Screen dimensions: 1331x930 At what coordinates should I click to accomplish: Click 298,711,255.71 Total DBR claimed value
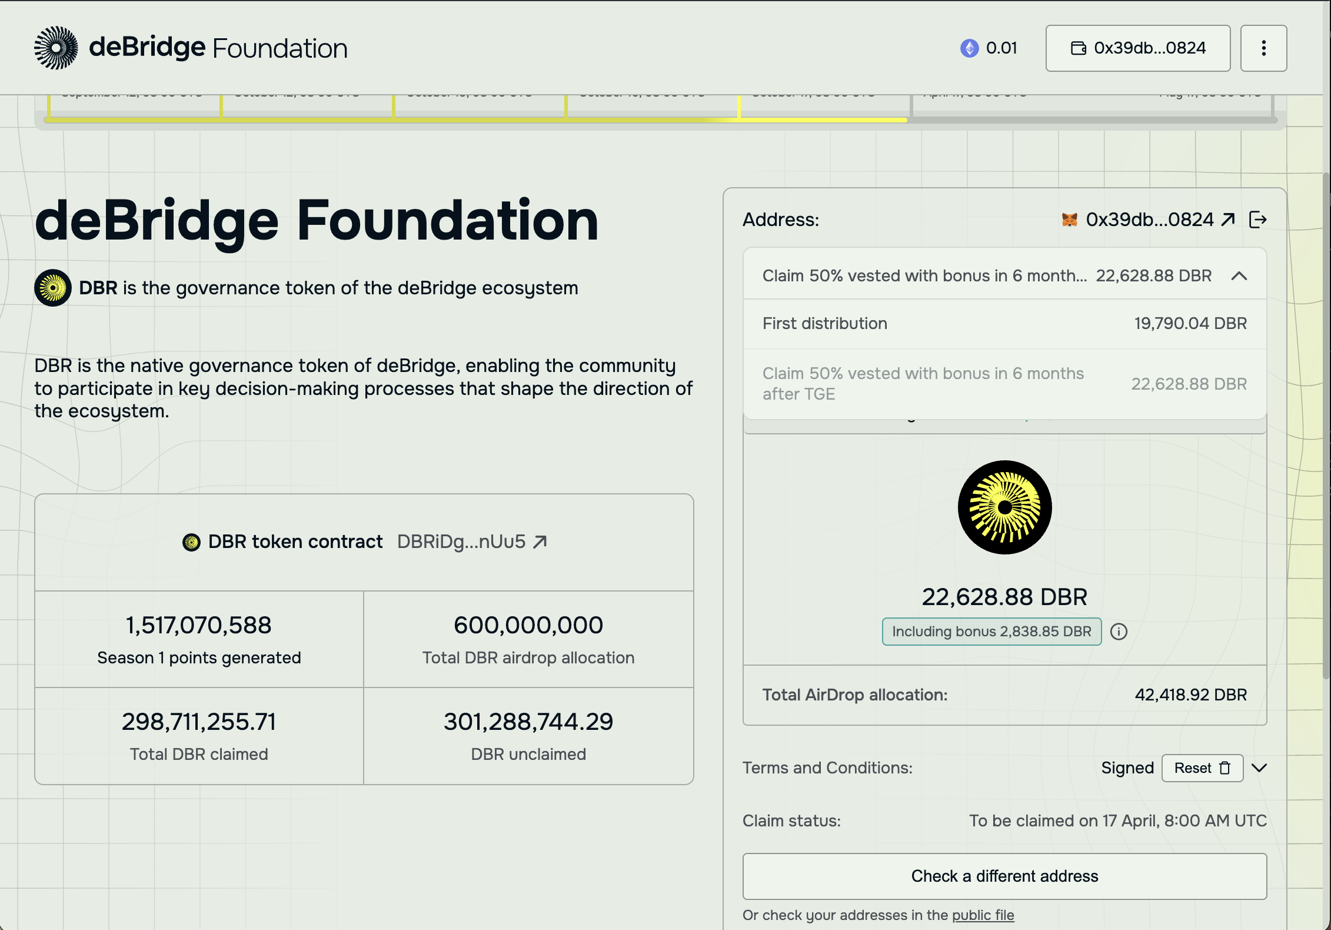(199, 722)
